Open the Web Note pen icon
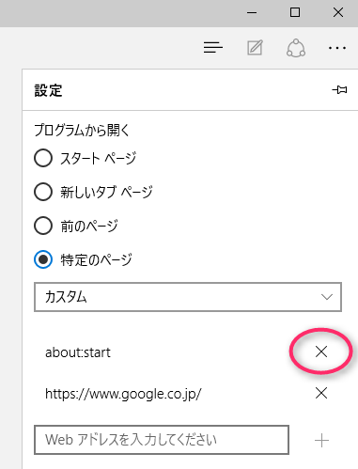Screen dimensions: 358x469 (255, 48)
